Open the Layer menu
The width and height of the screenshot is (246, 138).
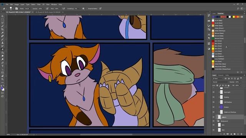tap(22, 5)
